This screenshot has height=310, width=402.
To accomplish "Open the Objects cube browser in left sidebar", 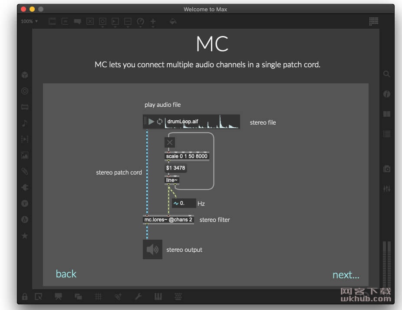I will [x=25, y=75].
